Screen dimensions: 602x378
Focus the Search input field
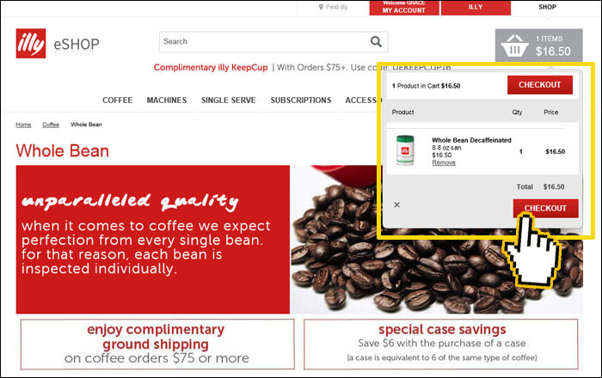(x=273, y=42)
